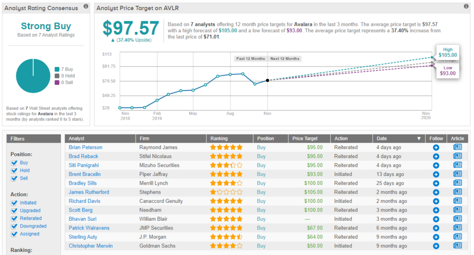Sort by the Price Target column header
Viewport: 474px width, 255px height.
click(309, 139)
